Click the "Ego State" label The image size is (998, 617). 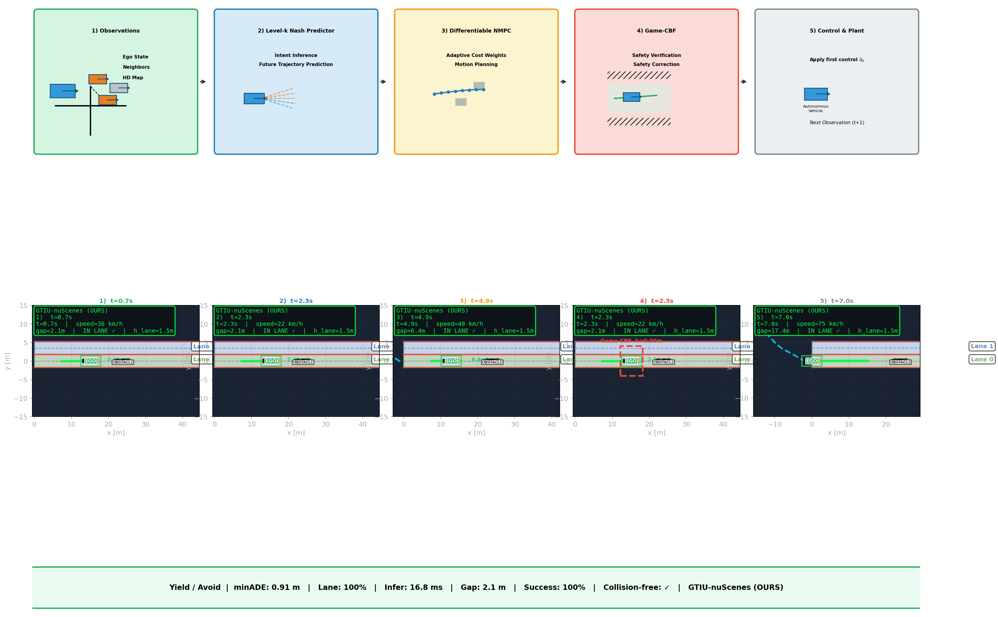click(136, 57)
